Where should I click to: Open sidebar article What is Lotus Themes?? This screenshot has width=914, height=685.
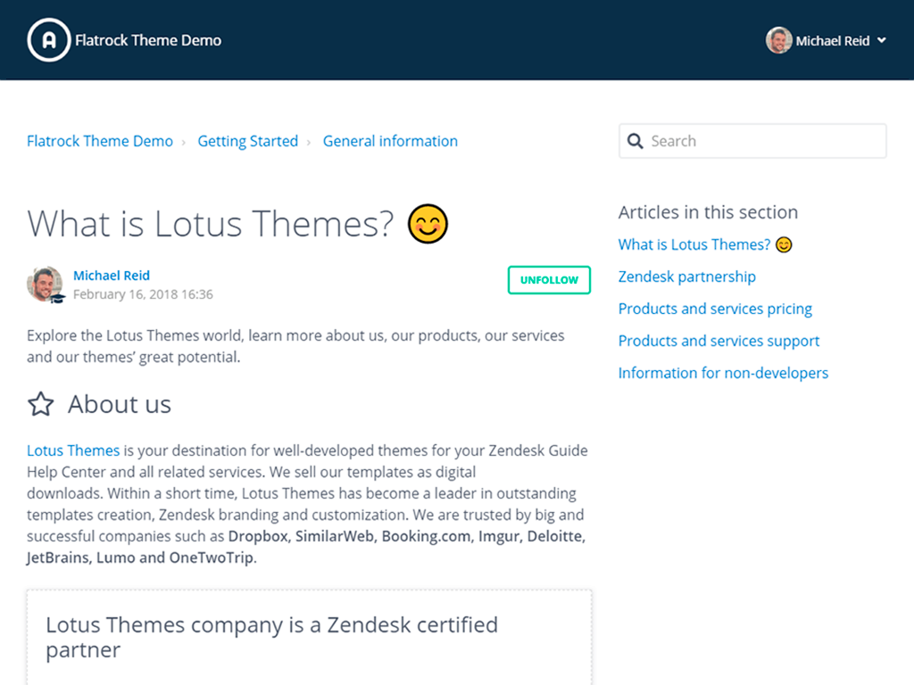tap(705, 244)
